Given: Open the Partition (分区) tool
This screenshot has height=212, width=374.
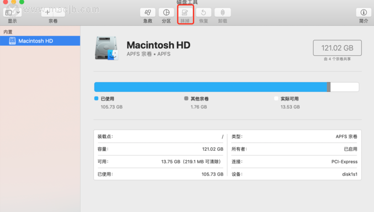Looking at the screenshot, I should (x=166, y=12).
